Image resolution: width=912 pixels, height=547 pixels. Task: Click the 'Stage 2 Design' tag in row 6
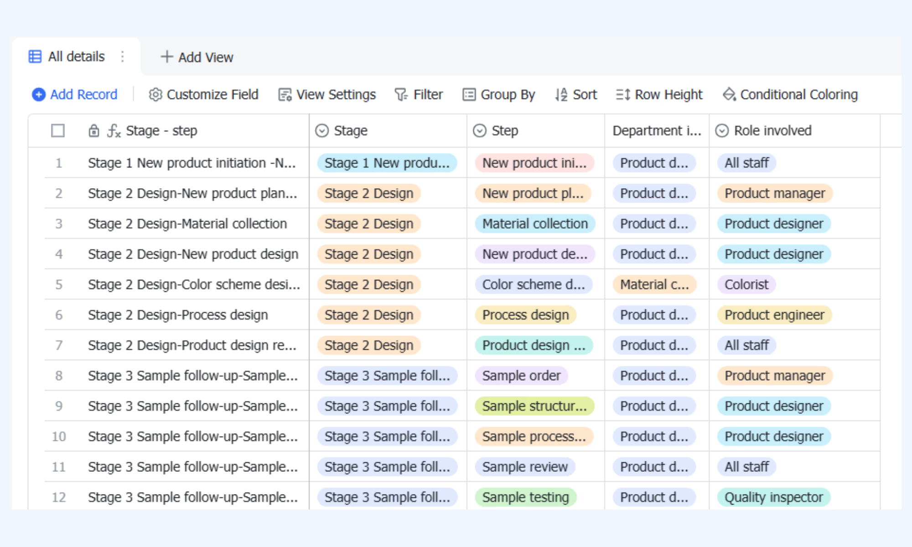coord(369,315)
